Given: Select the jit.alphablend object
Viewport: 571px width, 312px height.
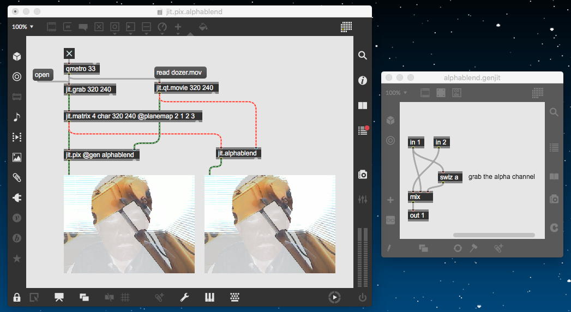Looking at the screenshot, I should click(238, 153).
